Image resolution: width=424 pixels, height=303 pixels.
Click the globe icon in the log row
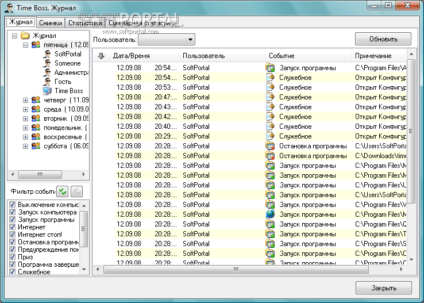(270, 214)
